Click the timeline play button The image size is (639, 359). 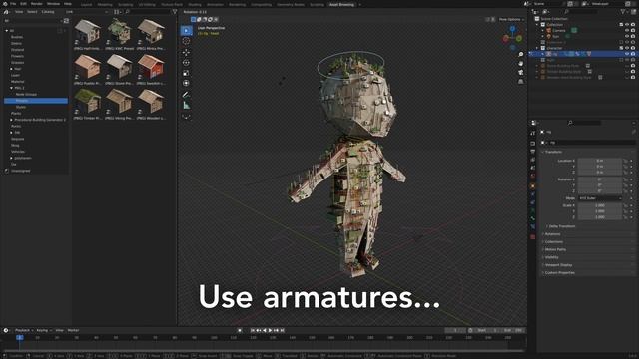coord(270,330)
